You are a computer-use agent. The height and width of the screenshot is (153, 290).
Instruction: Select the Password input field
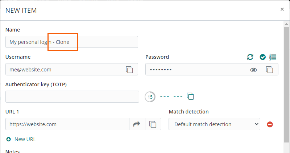(196, 69)
